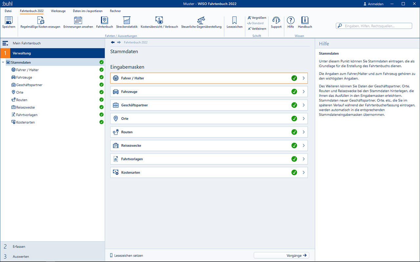420x262 pixels.
Task: Click Standard font size option
Action: pyautogui.click(x=256, y=23)
